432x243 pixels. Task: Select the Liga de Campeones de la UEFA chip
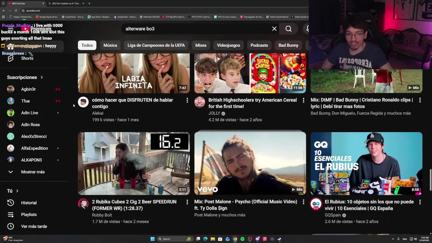coord(156,45)
